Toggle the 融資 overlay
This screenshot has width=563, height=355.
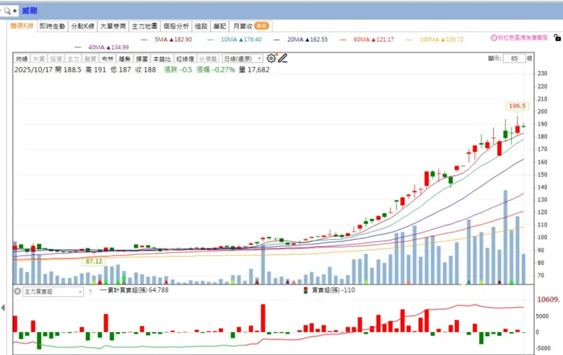[91, 59]
